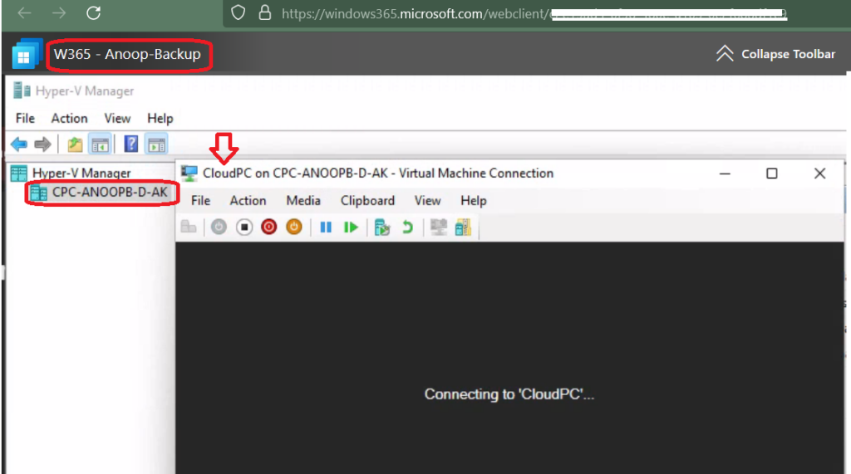Click the browser Forward arrow
Screen dimensions: 851x474
pos(59,12)
